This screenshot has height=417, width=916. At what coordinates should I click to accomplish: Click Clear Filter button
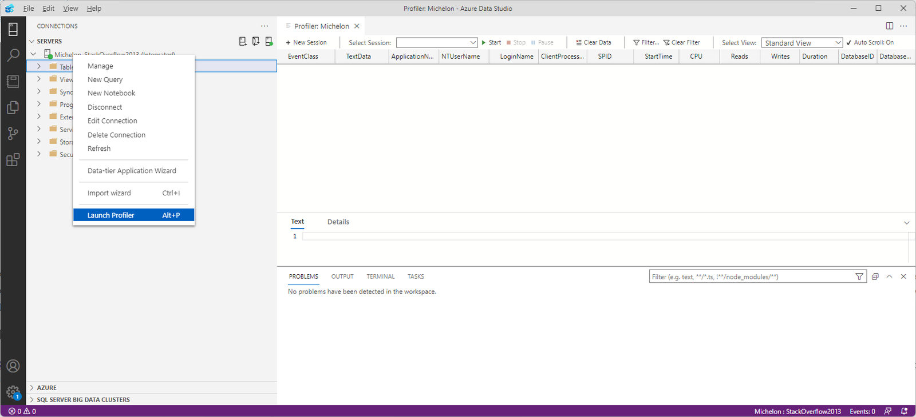click(x=681, y=42)
